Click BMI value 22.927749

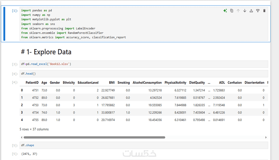(x=108, y=90)
